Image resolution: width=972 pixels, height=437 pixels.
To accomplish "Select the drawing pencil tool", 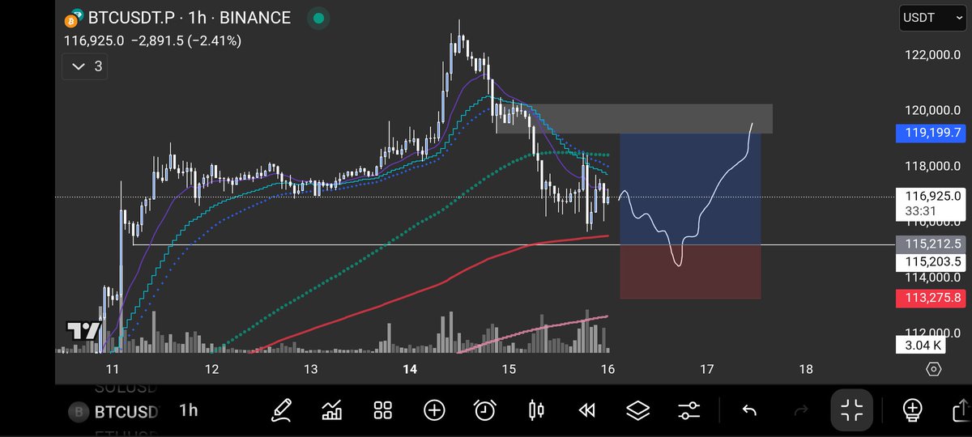I will coord(281,410).
